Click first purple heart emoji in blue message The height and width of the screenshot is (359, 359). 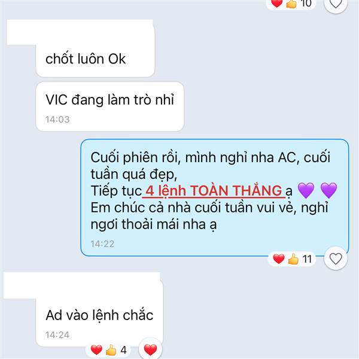point(306,190)
